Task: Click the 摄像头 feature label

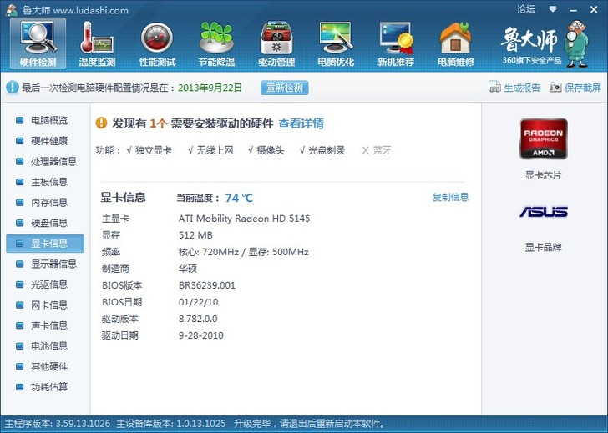Action: 271,150
